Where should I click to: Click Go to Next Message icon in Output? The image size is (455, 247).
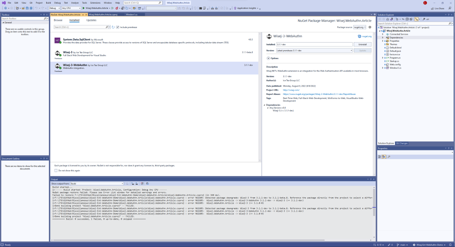(x=137, y=184)
